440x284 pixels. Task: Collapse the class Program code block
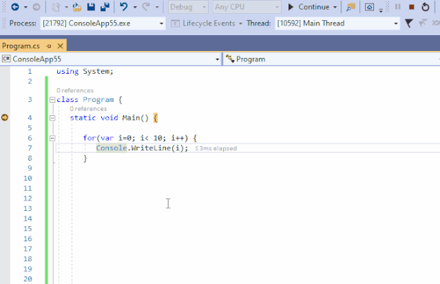pos(52,100)
